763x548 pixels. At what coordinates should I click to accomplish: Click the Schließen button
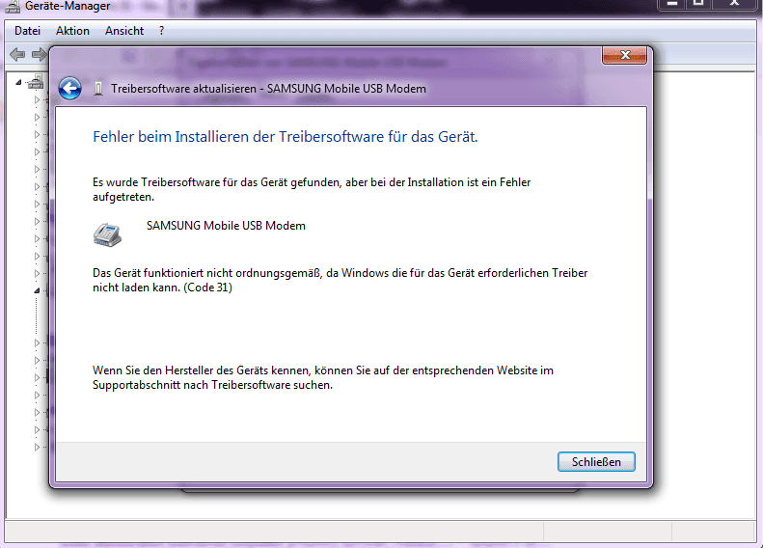coord(596,461)
